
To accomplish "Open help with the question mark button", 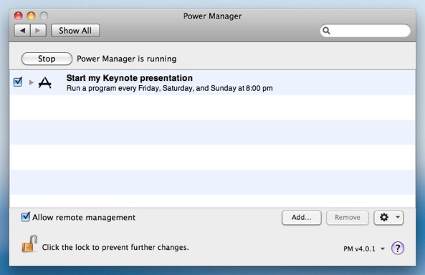I will [398, 248].
